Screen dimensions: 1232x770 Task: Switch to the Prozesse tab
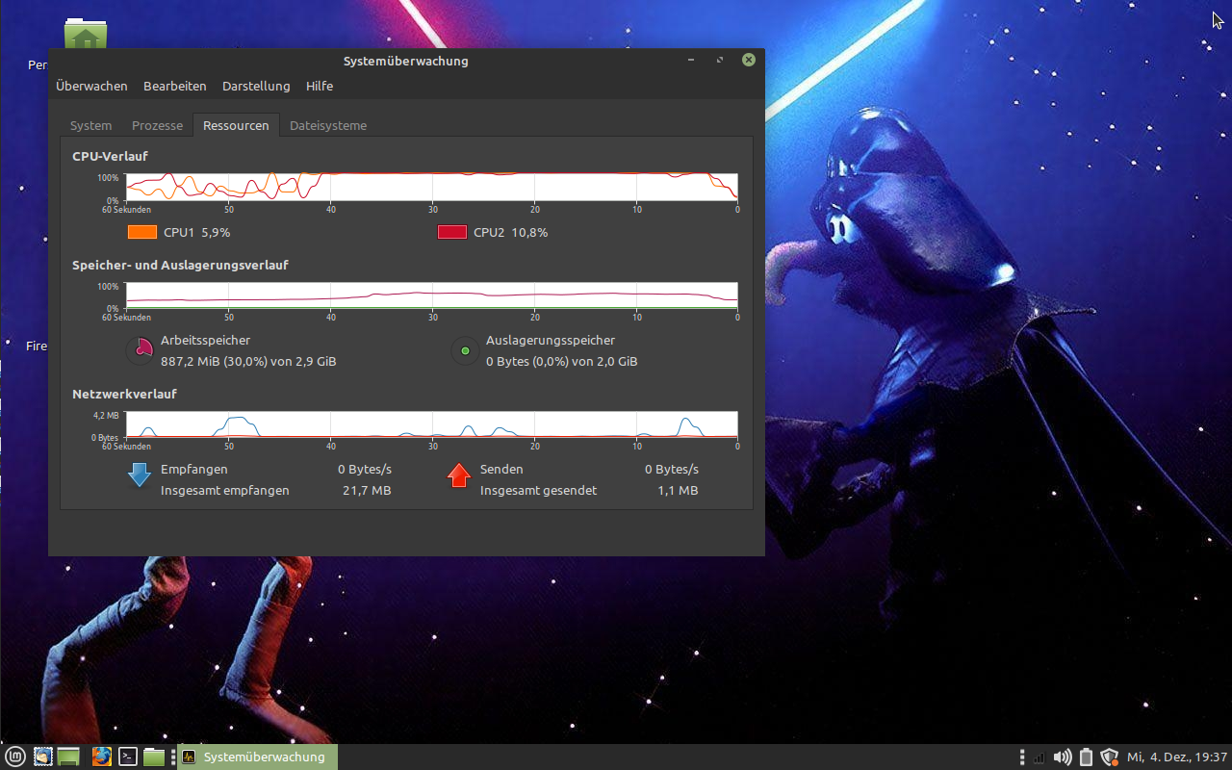pyautogui.click(x=157, y=125)
